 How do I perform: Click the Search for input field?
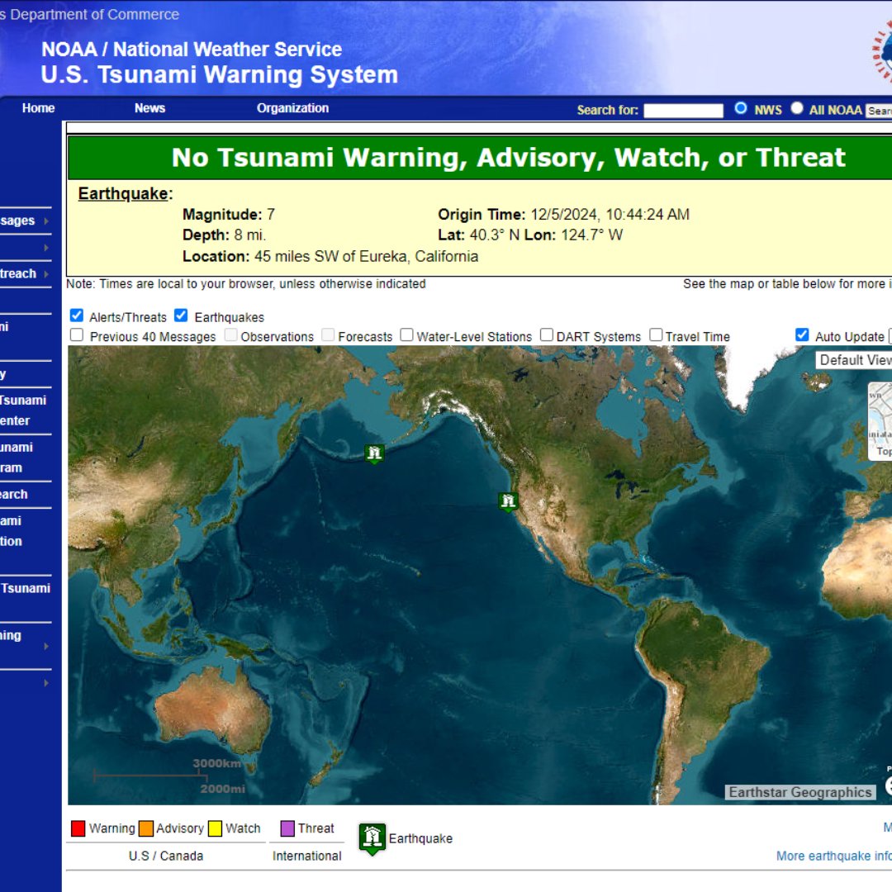point(683,111)
